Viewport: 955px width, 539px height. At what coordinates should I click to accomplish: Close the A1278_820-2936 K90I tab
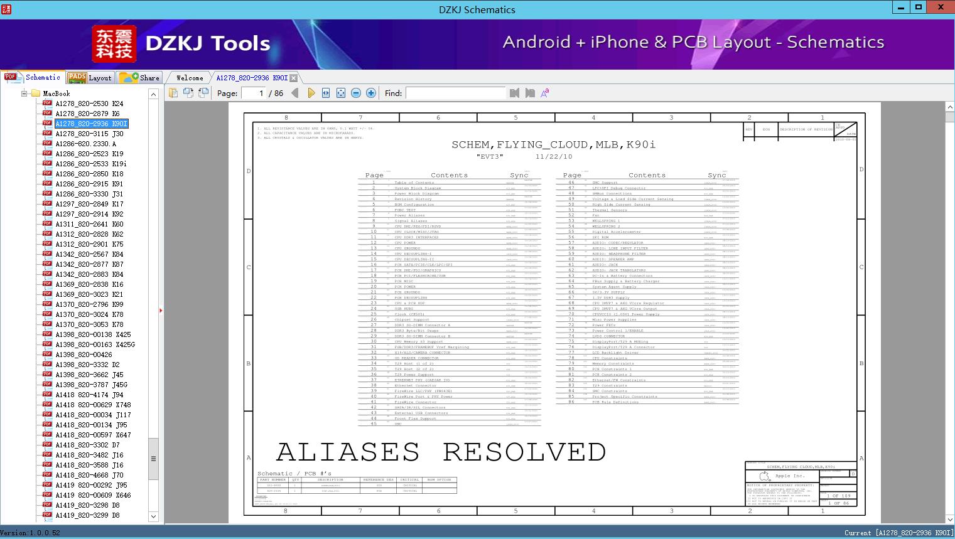[293, 78]
